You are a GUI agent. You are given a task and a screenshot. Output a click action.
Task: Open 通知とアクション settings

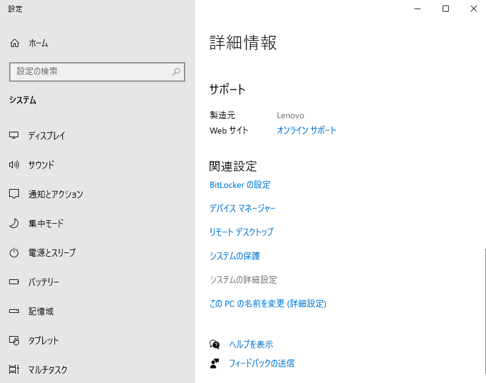56,194
